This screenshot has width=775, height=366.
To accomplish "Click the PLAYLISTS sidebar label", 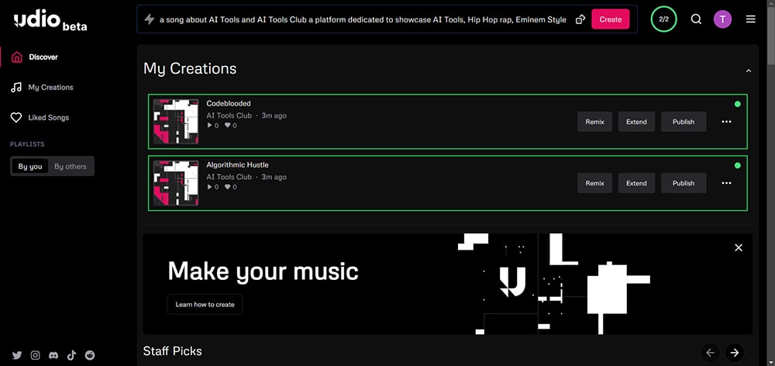I will (x=27, y=144).
